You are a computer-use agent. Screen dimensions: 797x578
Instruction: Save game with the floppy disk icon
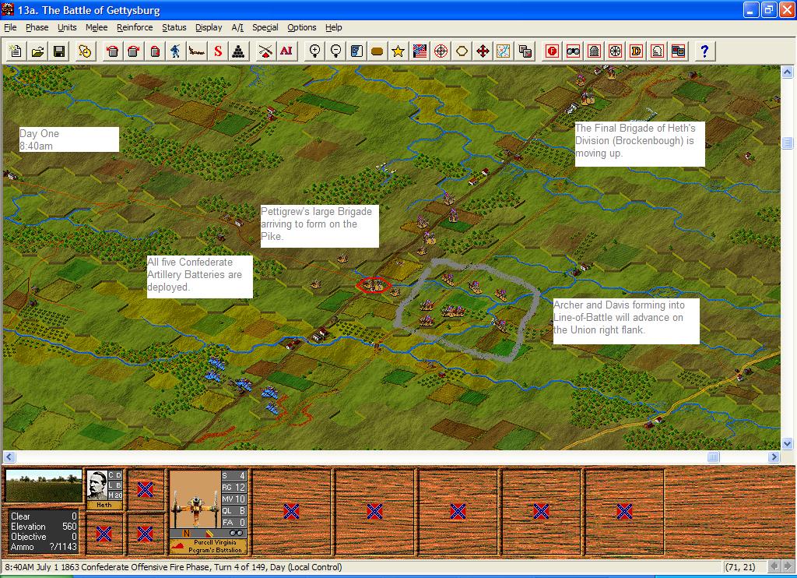click(x=59, y=51)
